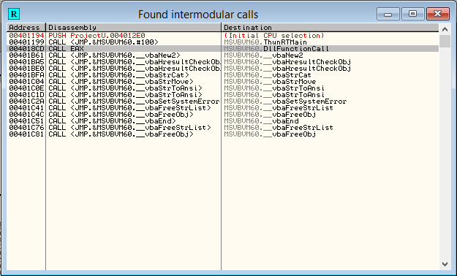Screen dimensions: 457x276
Task: Select the CALL EAX instruction
Action: tap(66, 49)
